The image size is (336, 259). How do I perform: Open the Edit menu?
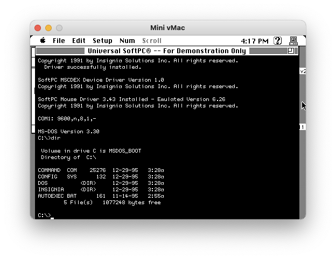coord(79,41)
